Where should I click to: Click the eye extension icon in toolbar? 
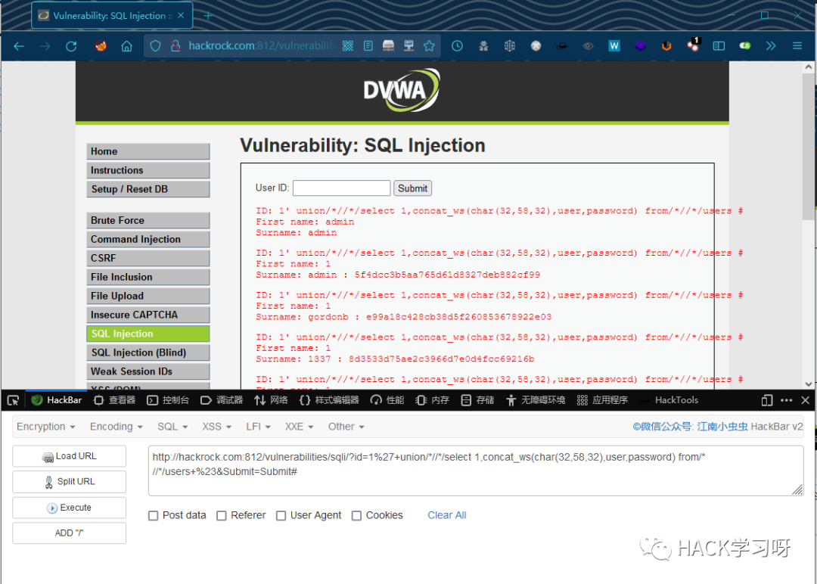click(x=588, y=46)
